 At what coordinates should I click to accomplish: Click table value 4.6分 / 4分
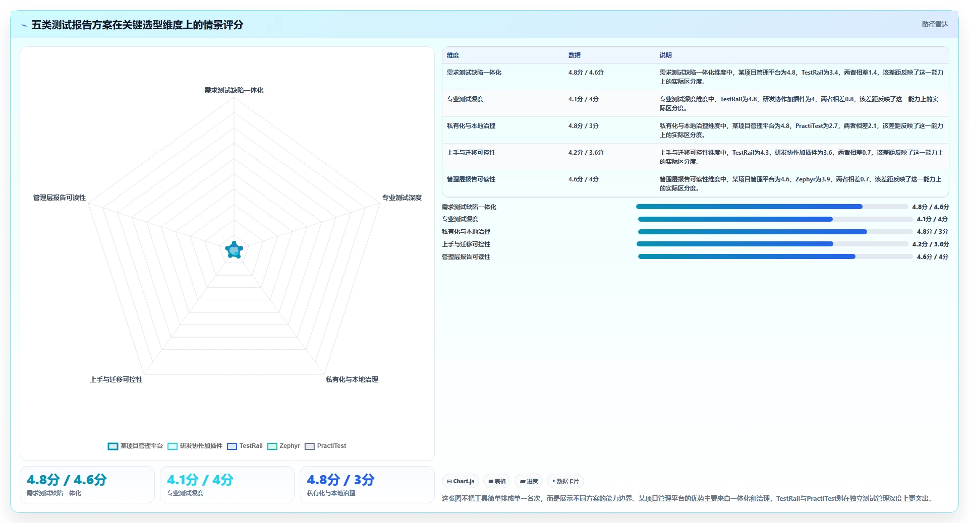[584, 179]
